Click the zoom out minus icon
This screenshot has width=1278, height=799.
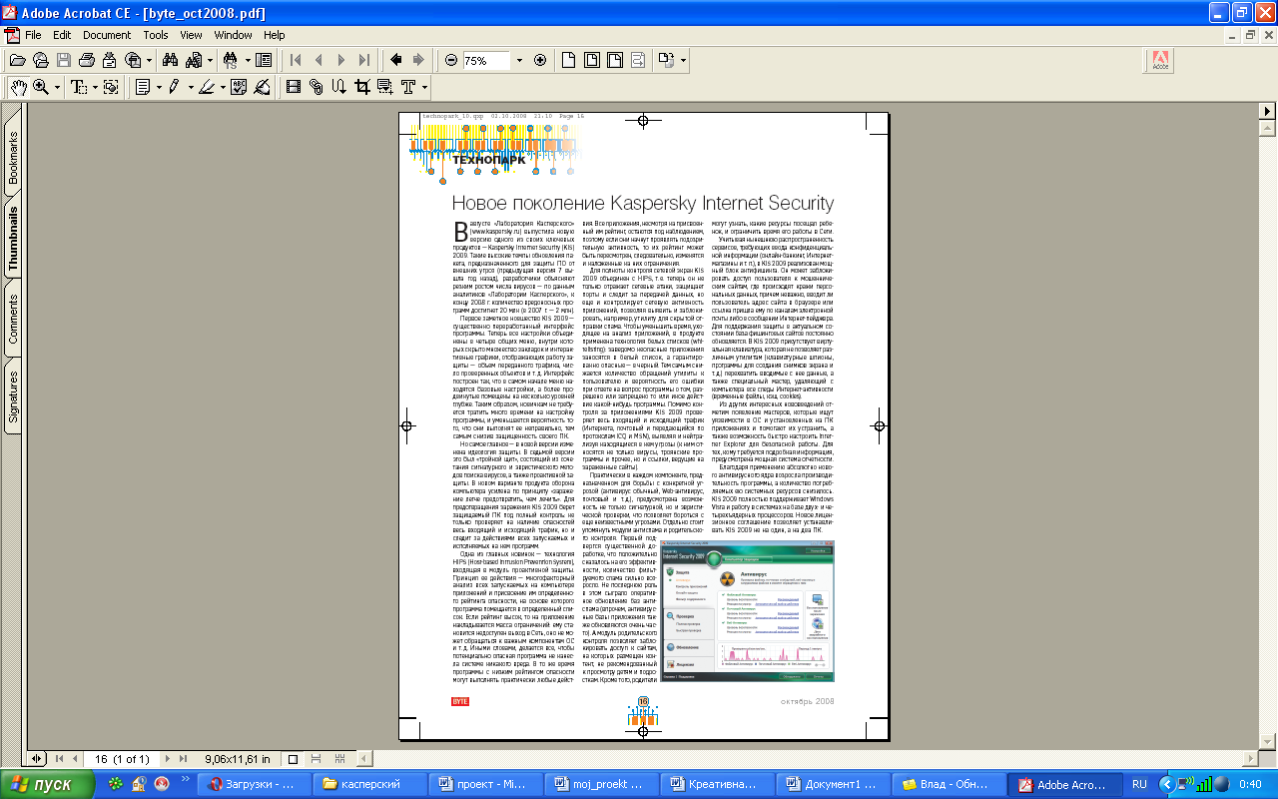coord(451,60)
